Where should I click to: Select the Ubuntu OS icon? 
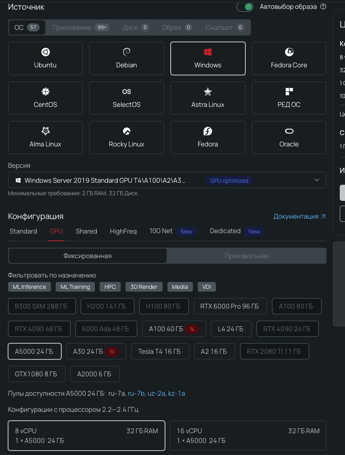click(45, 52)
